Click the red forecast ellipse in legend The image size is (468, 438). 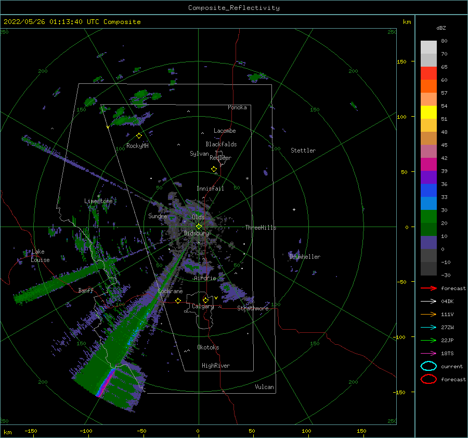tap(428, 379)
